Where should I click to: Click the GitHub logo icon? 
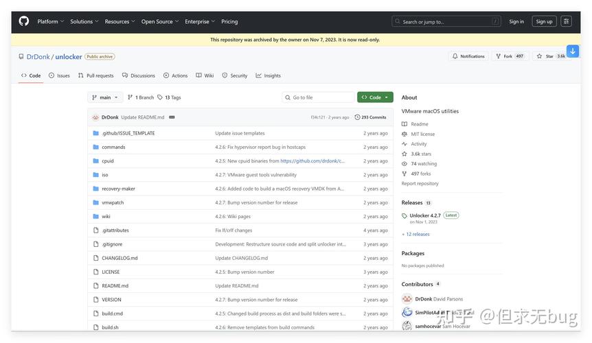click(x=24, y=21)
